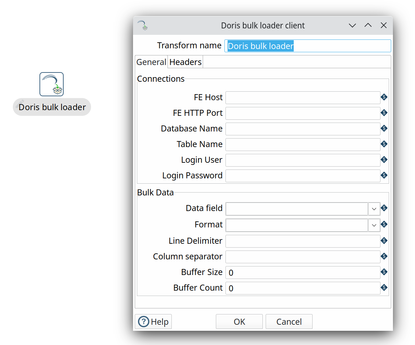Click the variable icon next to Login Password
Viewport: 415px width, 345px height.
pos(384,175)
